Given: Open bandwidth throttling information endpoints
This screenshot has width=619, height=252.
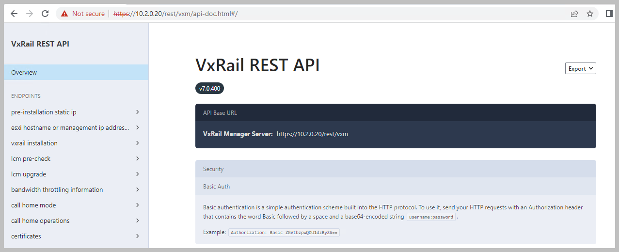Looking at the screenshot, I should pyautogui.click(x=57, y=189).
